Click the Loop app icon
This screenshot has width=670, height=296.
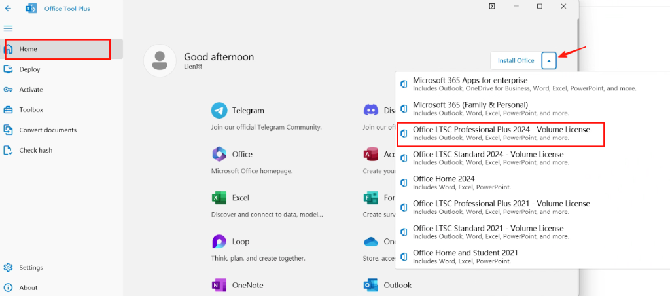[x=219, y=242]
